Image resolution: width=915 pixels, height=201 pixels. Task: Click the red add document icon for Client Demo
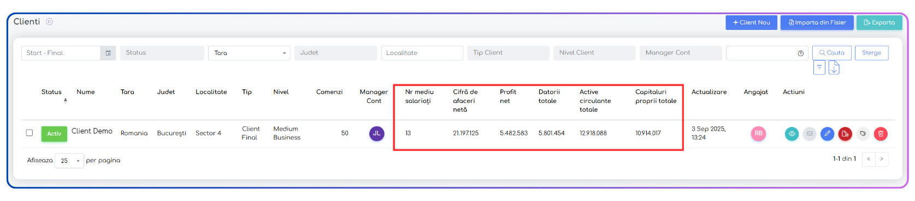[845, 133]
